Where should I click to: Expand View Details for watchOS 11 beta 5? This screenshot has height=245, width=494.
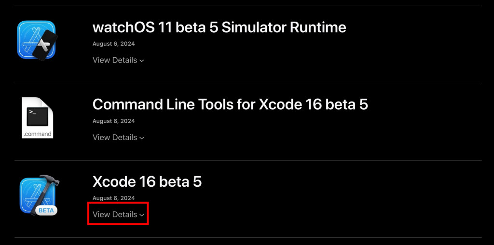[x=115, y=60]
